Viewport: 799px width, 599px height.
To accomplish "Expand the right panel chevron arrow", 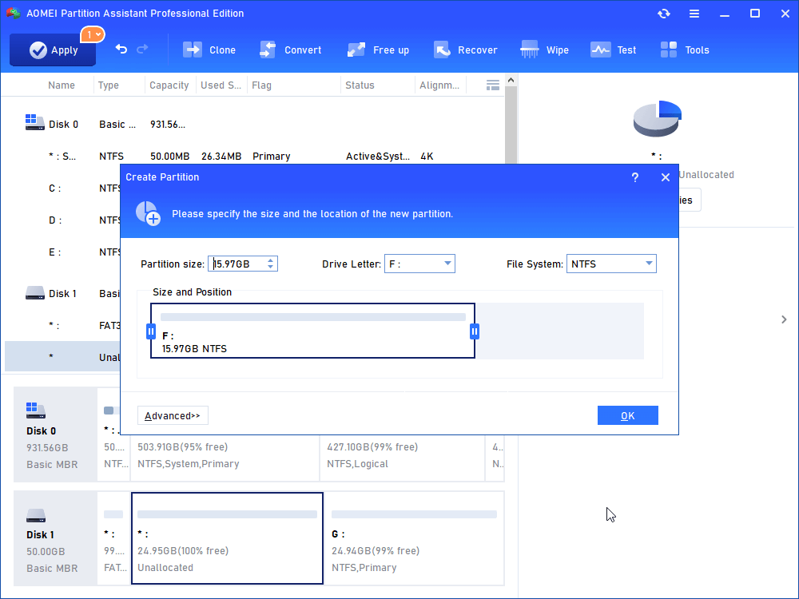I will pyautogui.click(x=784, y=319).
